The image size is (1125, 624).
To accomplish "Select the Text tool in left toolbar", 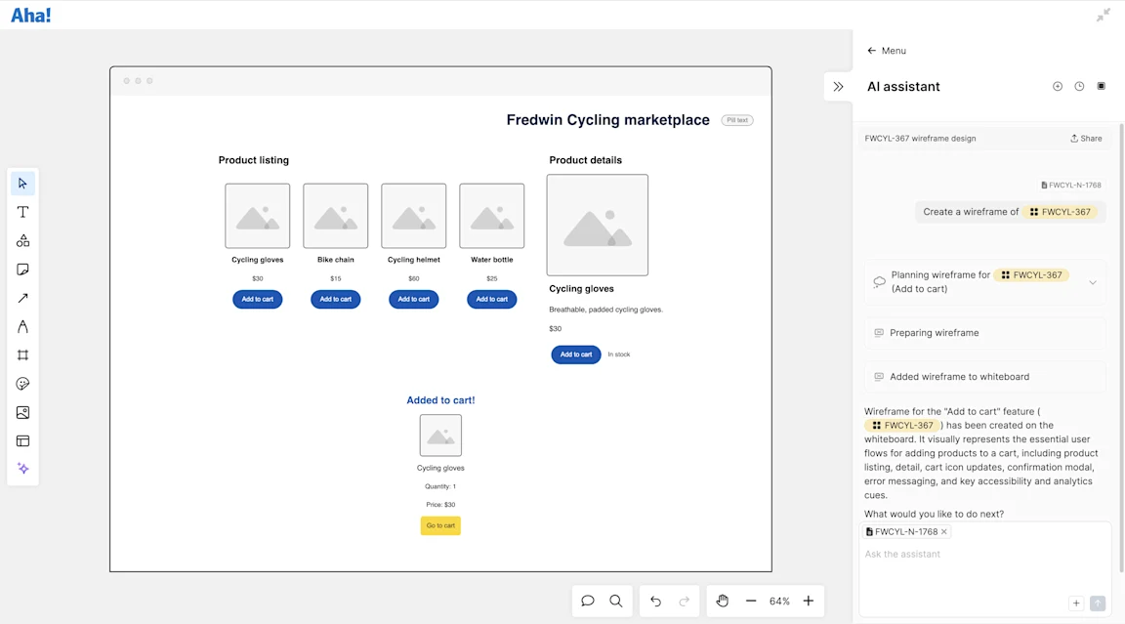I will pyautogui.click(x=23, y=212).
